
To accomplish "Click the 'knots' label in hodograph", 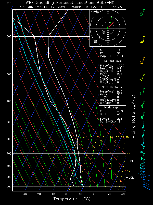I will point(95,12).
